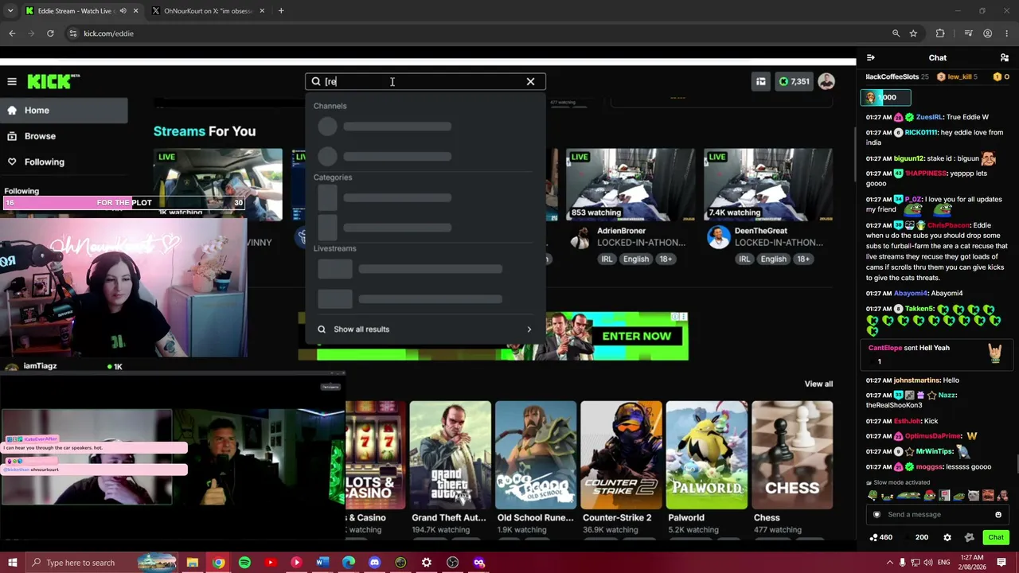Open the chat users list icon
Viewport: 1019px width, 573px height.
point(1005,57)
